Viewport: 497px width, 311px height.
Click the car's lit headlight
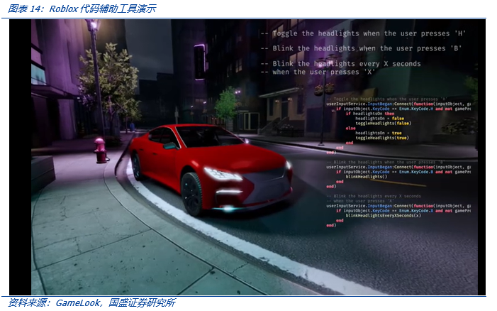click(222, 174)
